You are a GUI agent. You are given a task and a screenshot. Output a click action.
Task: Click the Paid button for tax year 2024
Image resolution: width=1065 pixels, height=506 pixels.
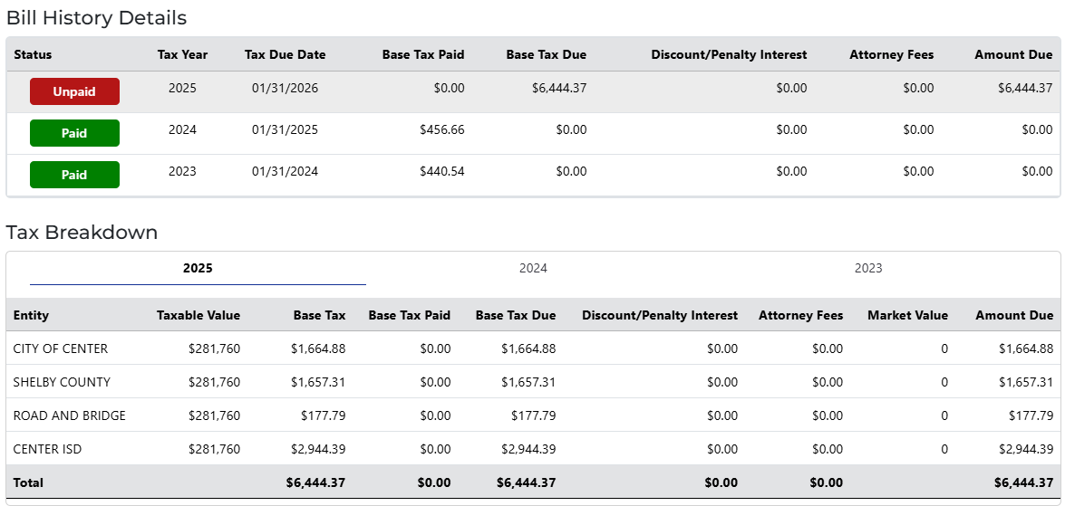74,133
